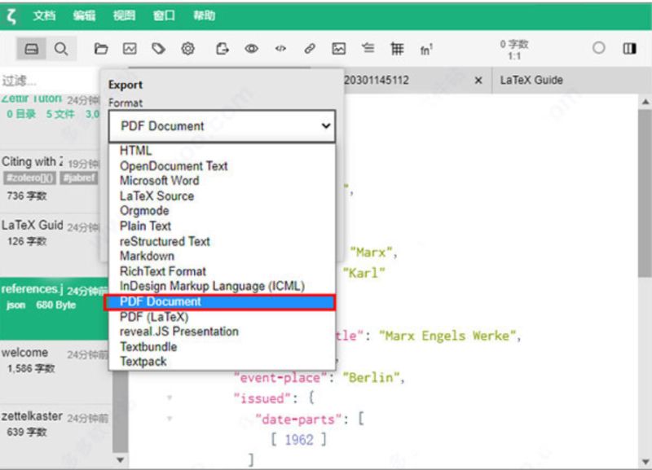Image resolution: width=652 pixels, height=470 pixels.
Task: Insert a footnote with fn icon
Action: click(x=426, y=50)
